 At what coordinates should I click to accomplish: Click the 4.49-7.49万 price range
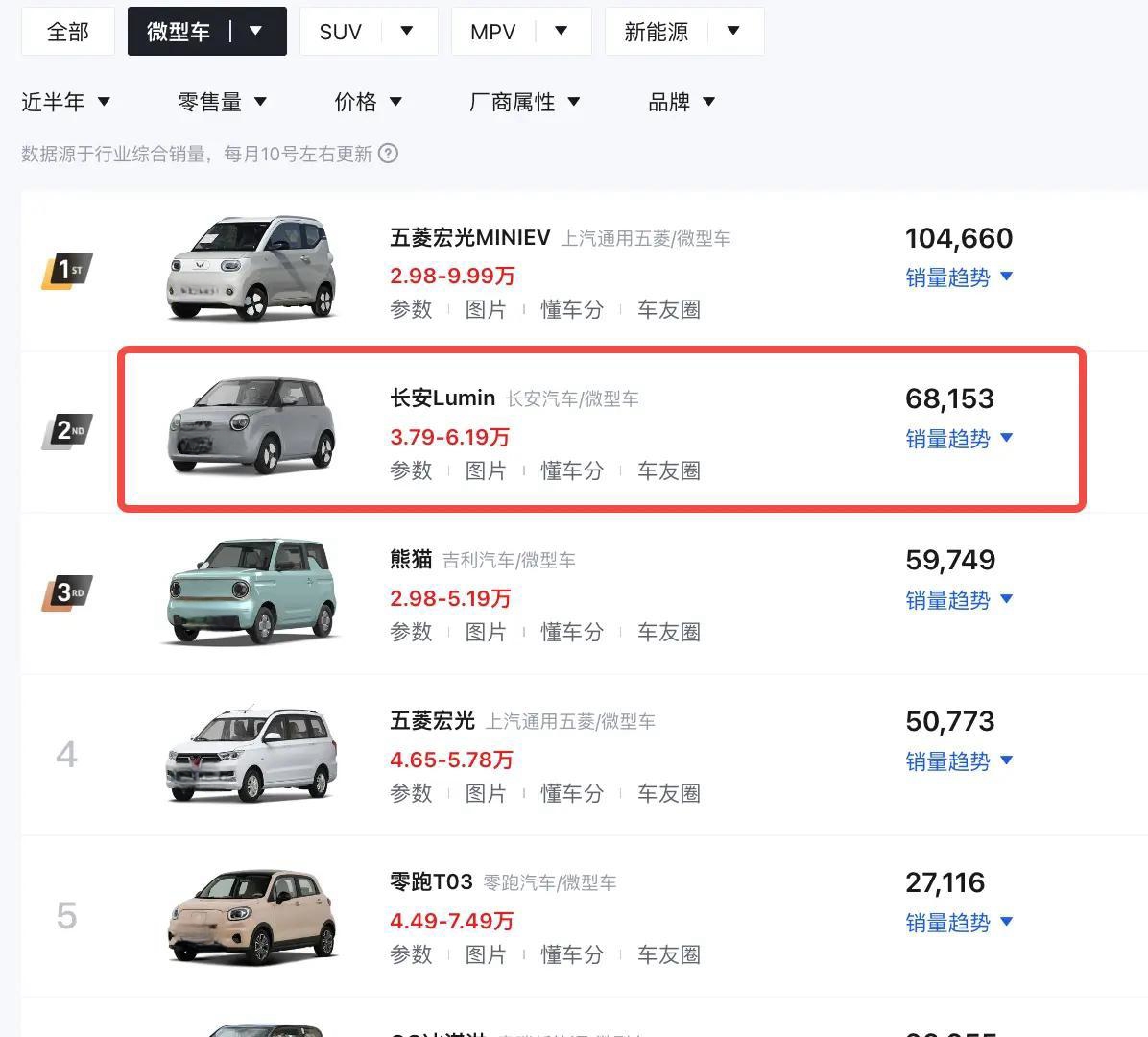[452, 921]
